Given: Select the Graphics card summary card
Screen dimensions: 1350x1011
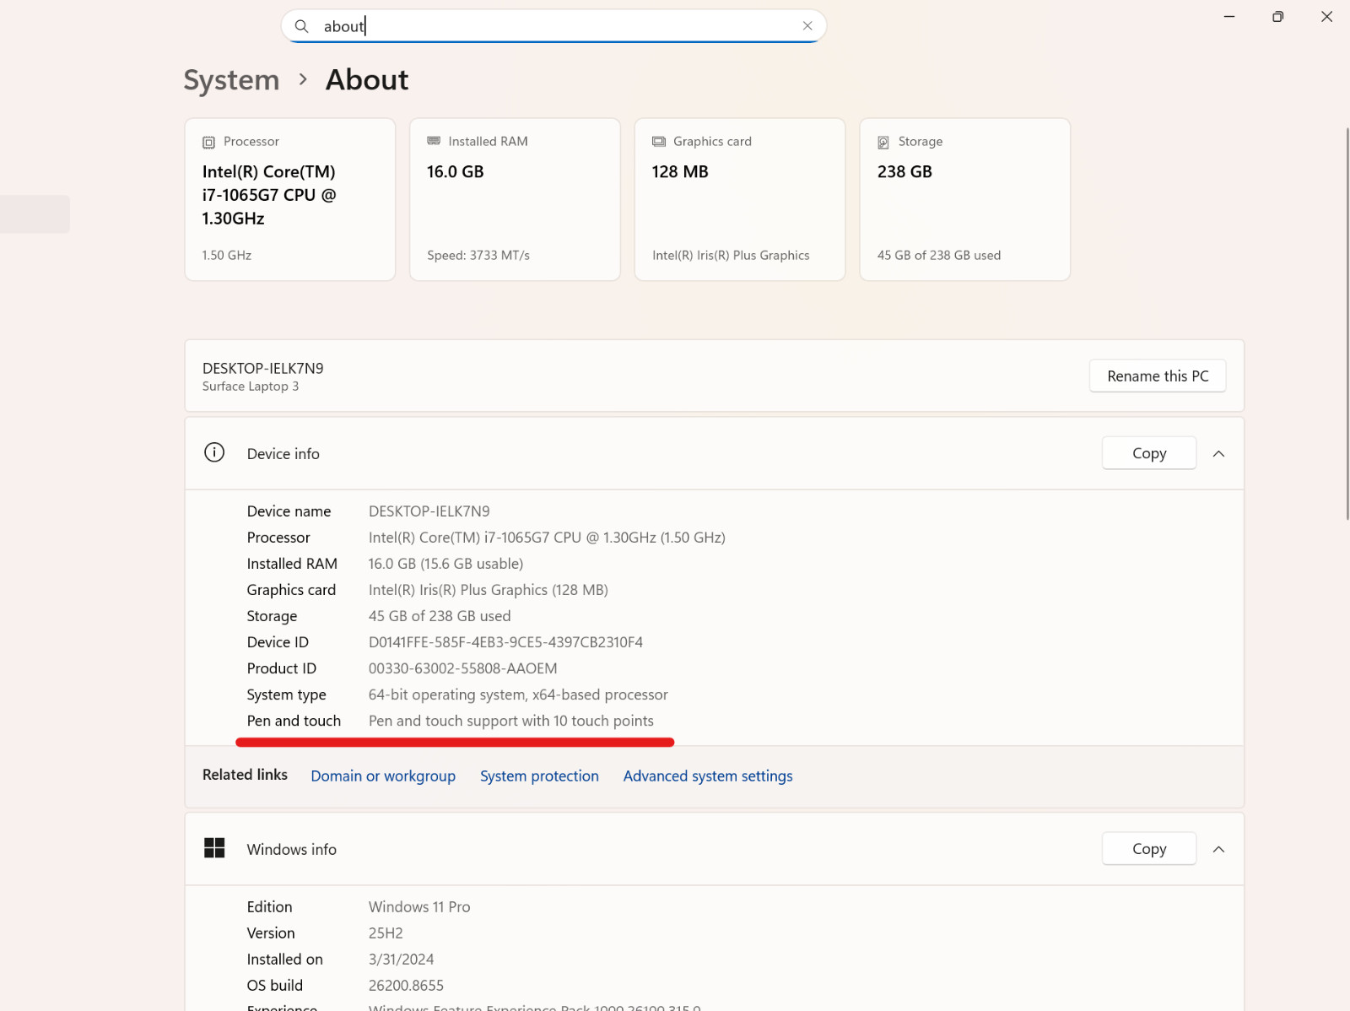Looking at the screenshot, I should coord(740,199).
